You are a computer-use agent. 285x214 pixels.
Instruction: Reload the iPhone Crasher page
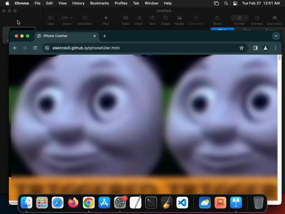[35, 48]
